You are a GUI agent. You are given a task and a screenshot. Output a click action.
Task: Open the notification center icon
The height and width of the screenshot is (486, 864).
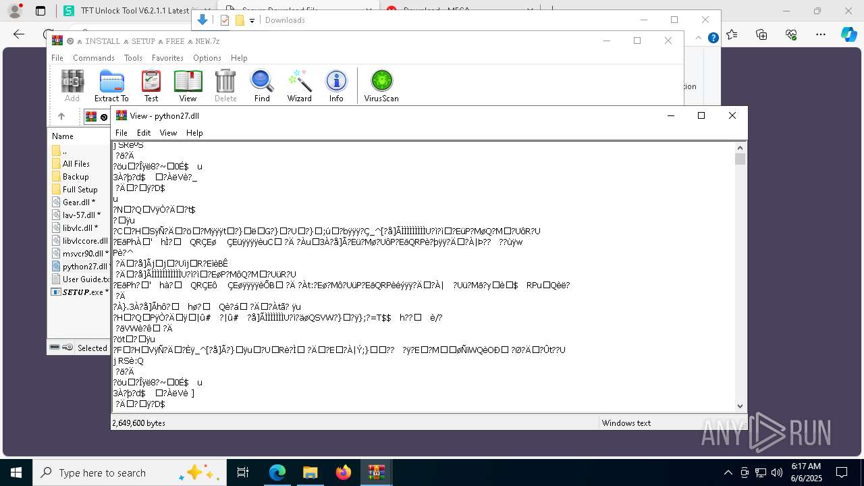[842, 473]
